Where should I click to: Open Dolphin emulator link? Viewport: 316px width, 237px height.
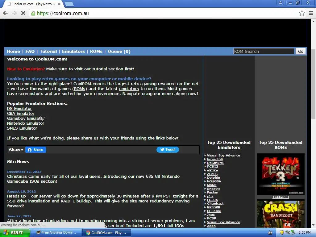coord(214,177)
